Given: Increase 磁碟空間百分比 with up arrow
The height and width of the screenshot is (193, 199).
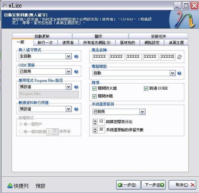Looking at the screenshot, I should click(x=95, y=121).
